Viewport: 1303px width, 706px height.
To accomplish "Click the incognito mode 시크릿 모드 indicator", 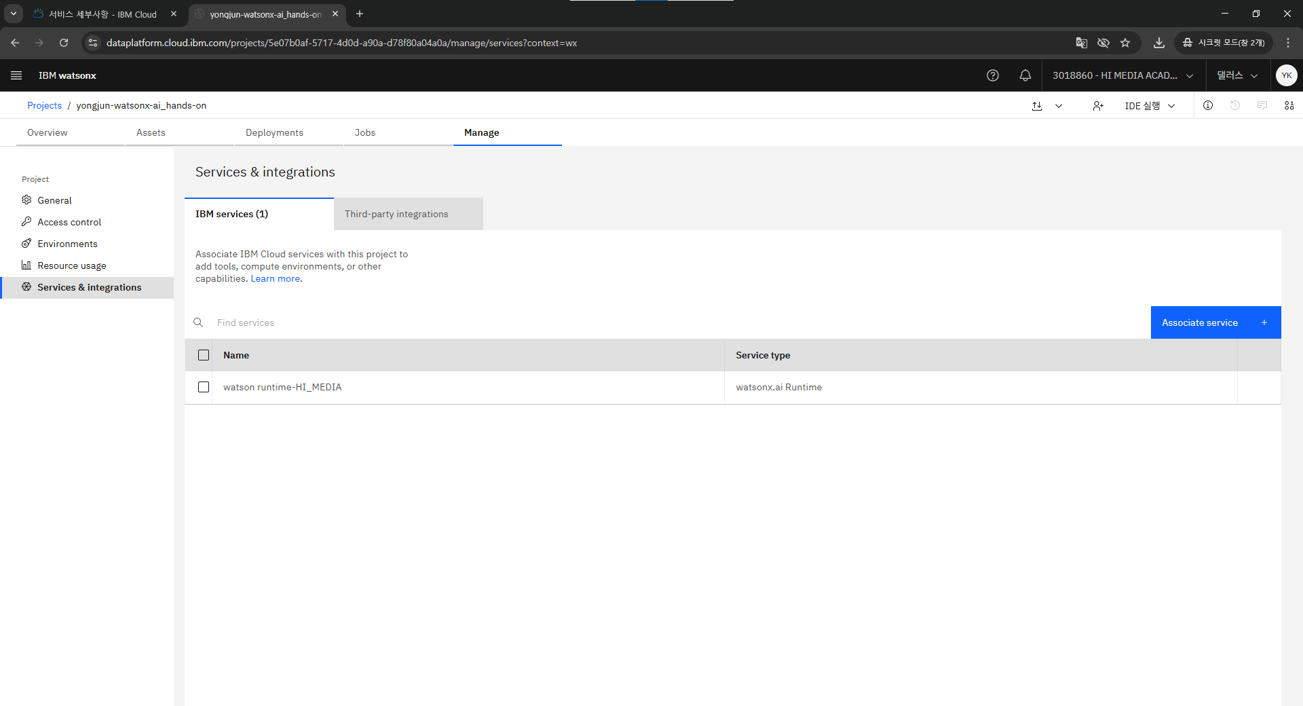I will tap(1224, 43).
